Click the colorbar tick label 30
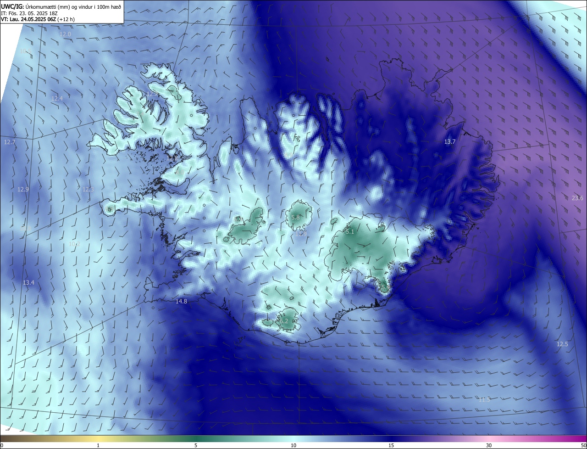 coord(489,446)
